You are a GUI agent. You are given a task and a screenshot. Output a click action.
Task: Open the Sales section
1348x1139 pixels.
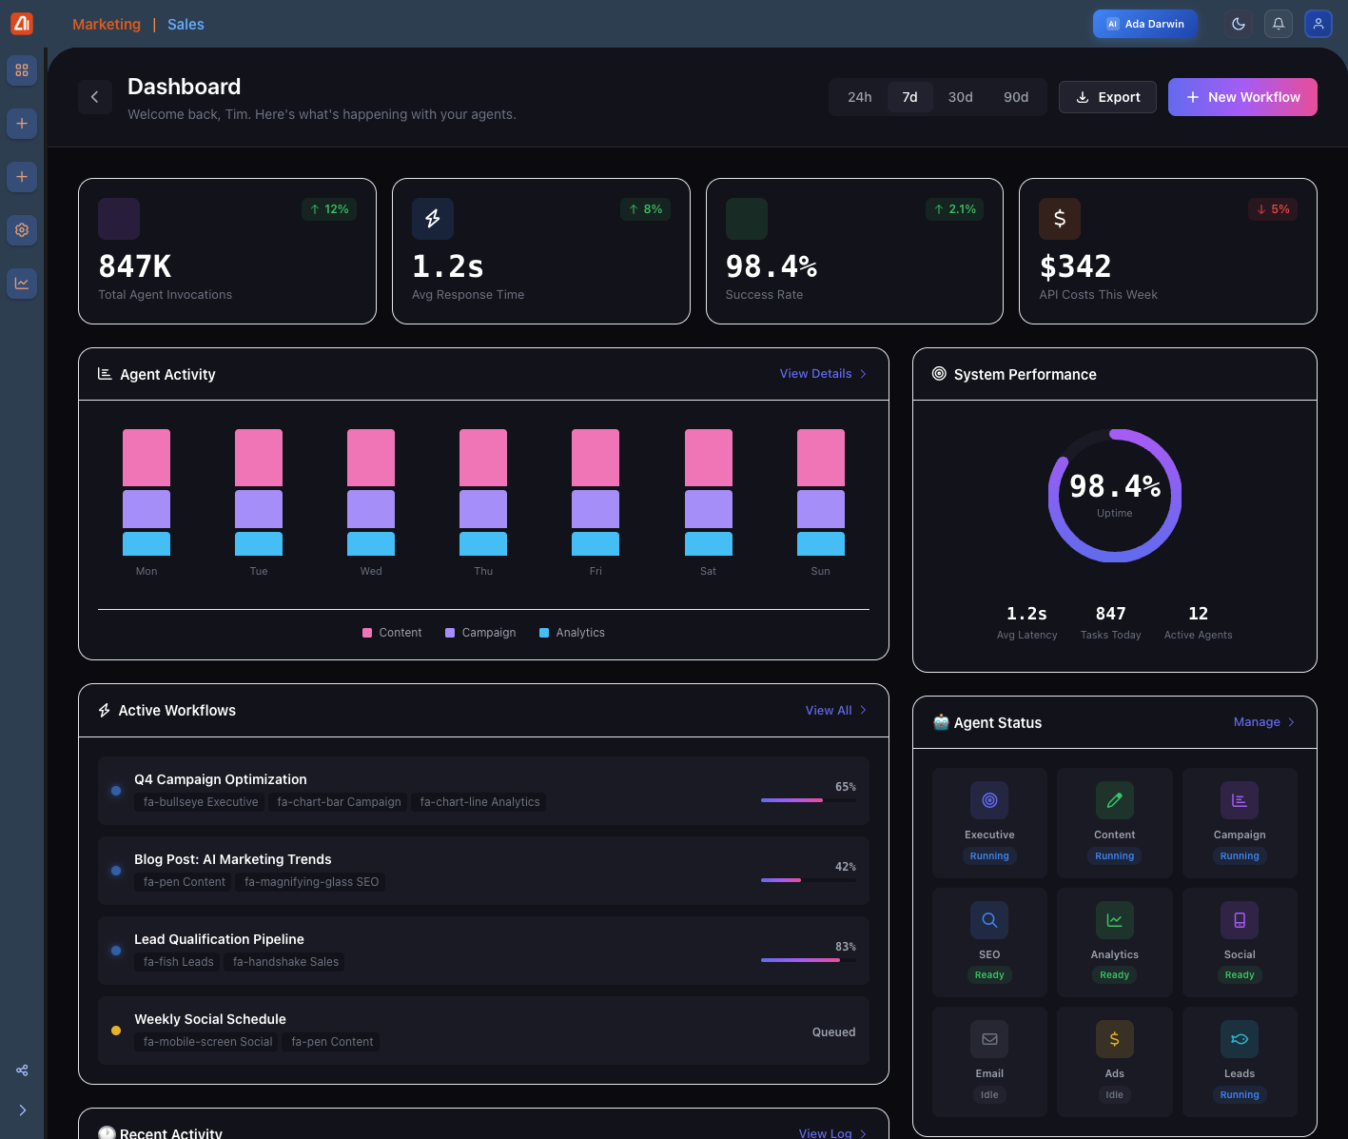(186, 24)
